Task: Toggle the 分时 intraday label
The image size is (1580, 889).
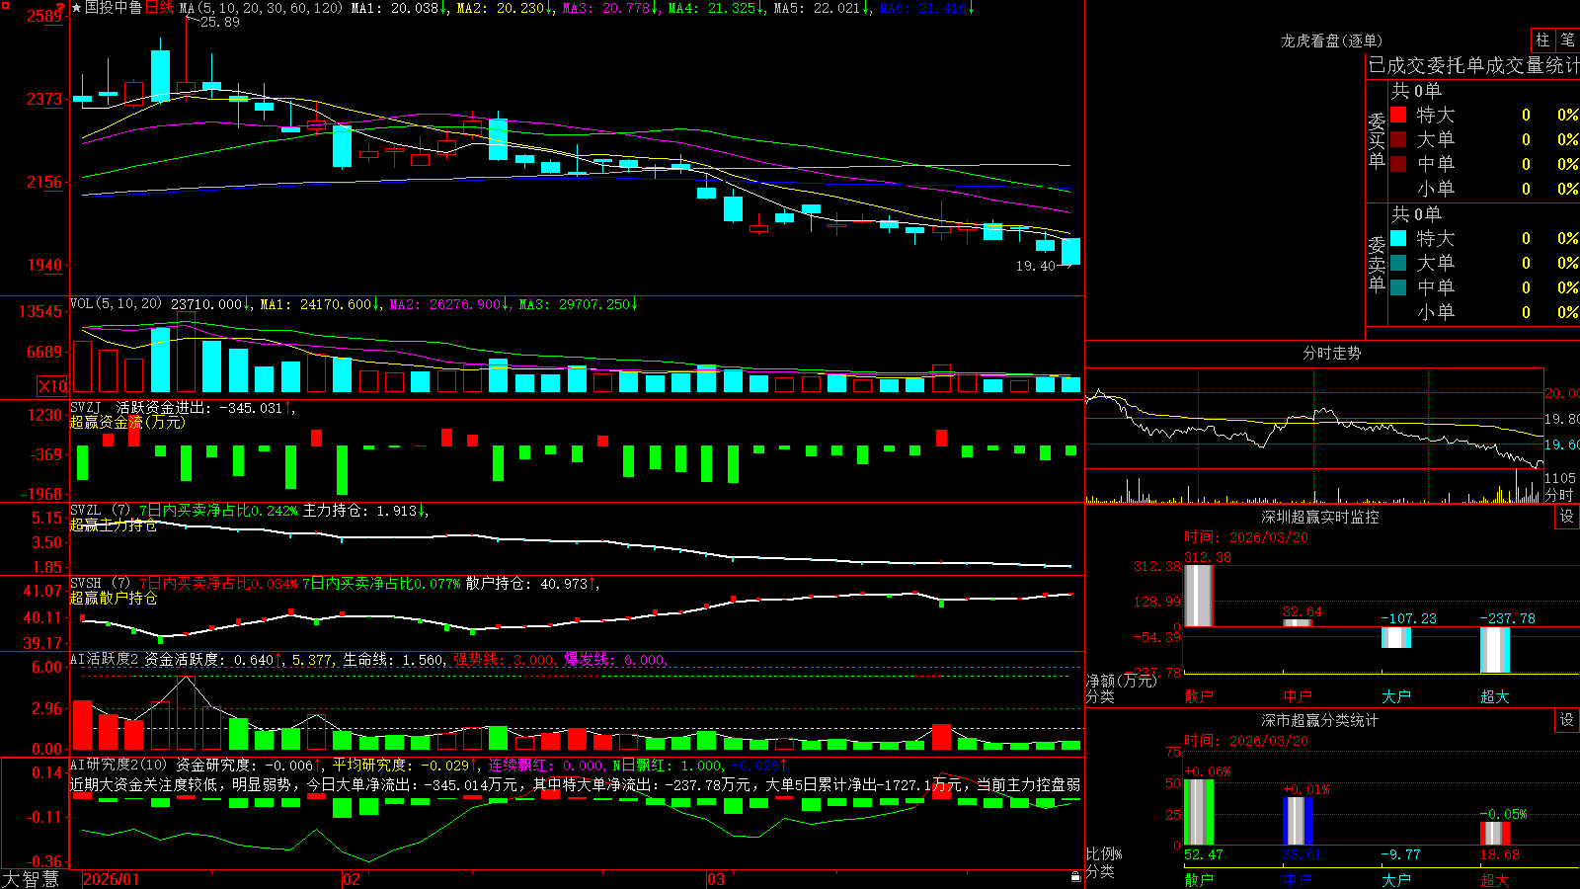Action: (x=1559, y=495)
